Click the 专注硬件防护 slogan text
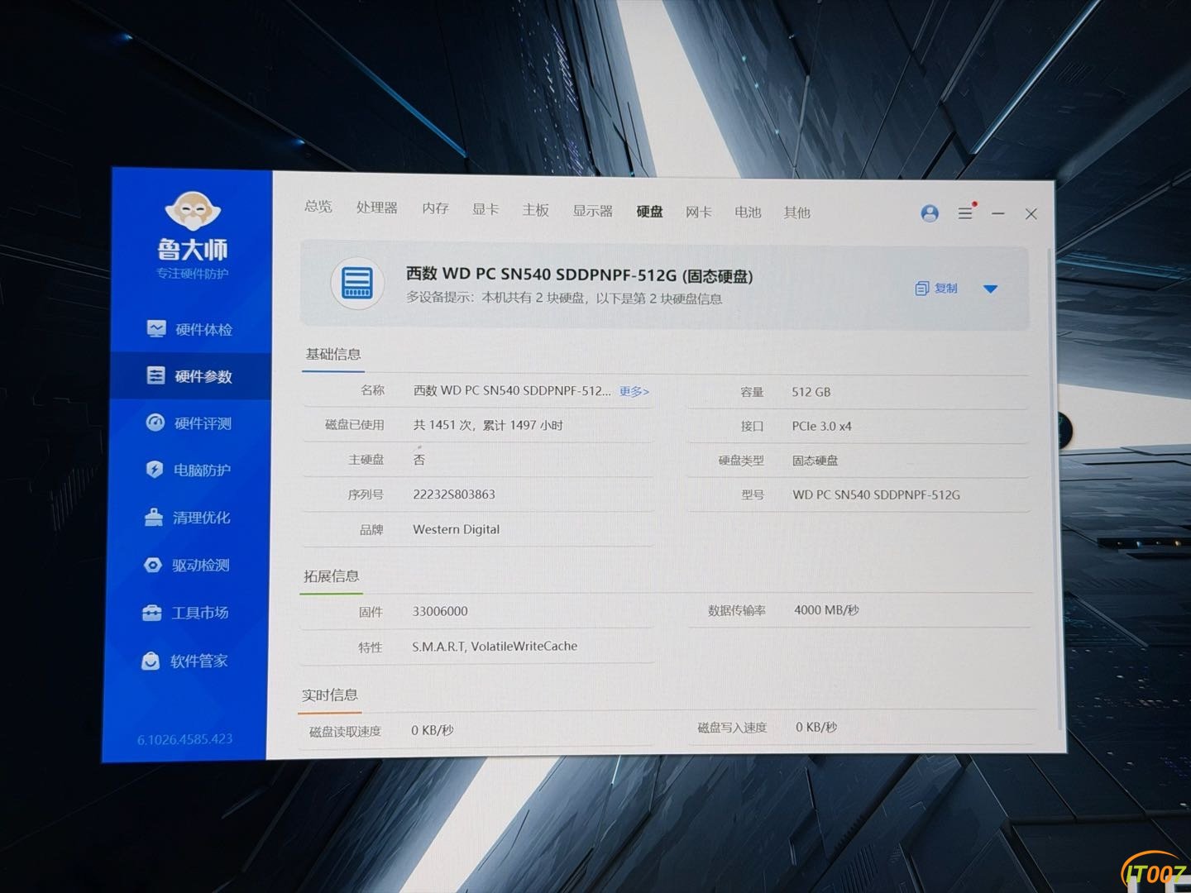1191x893 pixels. 193,274
